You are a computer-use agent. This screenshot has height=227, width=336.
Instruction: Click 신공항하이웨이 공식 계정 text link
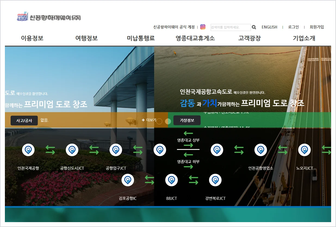(174, 27)
